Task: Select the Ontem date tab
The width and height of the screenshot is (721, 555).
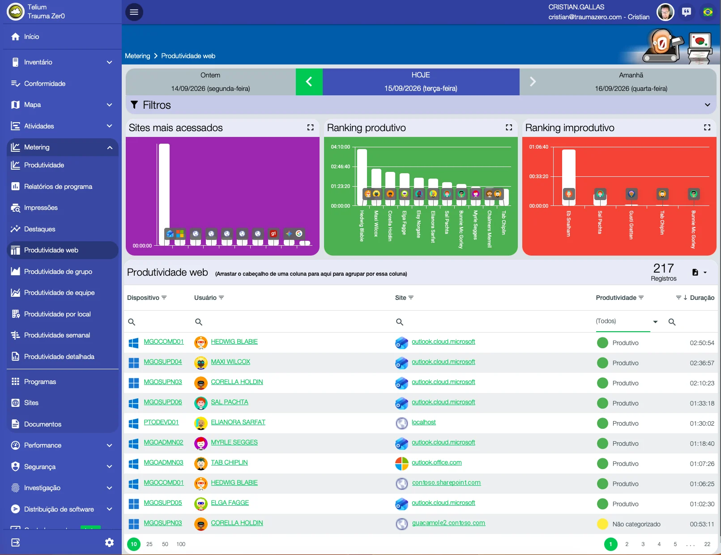Action: click(x=210, y=82)
